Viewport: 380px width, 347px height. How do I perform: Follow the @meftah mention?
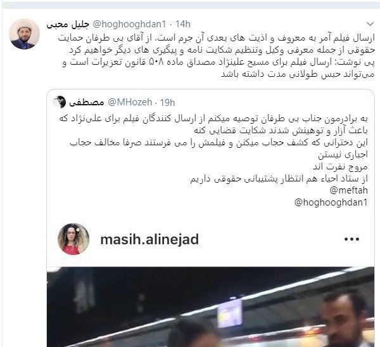click(349, 190)
